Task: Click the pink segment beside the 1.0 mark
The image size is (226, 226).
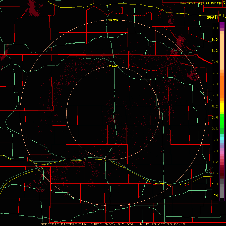Action: [222, 152]
